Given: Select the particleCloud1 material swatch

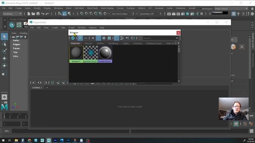Looking at the screenshot, I should point(90,54).
